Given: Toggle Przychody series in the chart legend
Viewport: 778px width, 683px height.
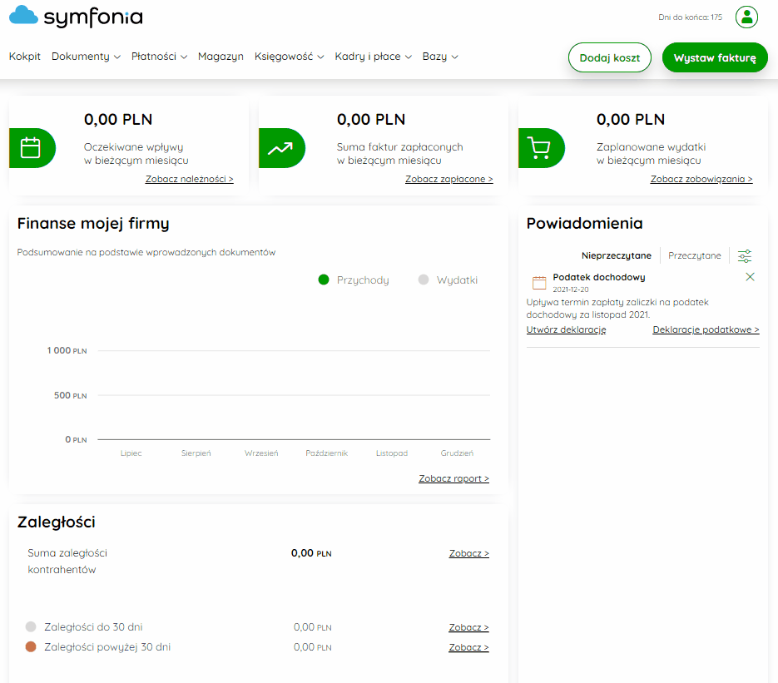Looking at the screenshot, I should pos(354,280).
